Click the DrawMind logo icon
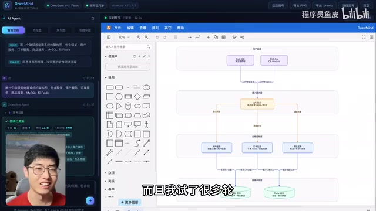The width and height of the screenshot is (376, 211). [8, 5]
